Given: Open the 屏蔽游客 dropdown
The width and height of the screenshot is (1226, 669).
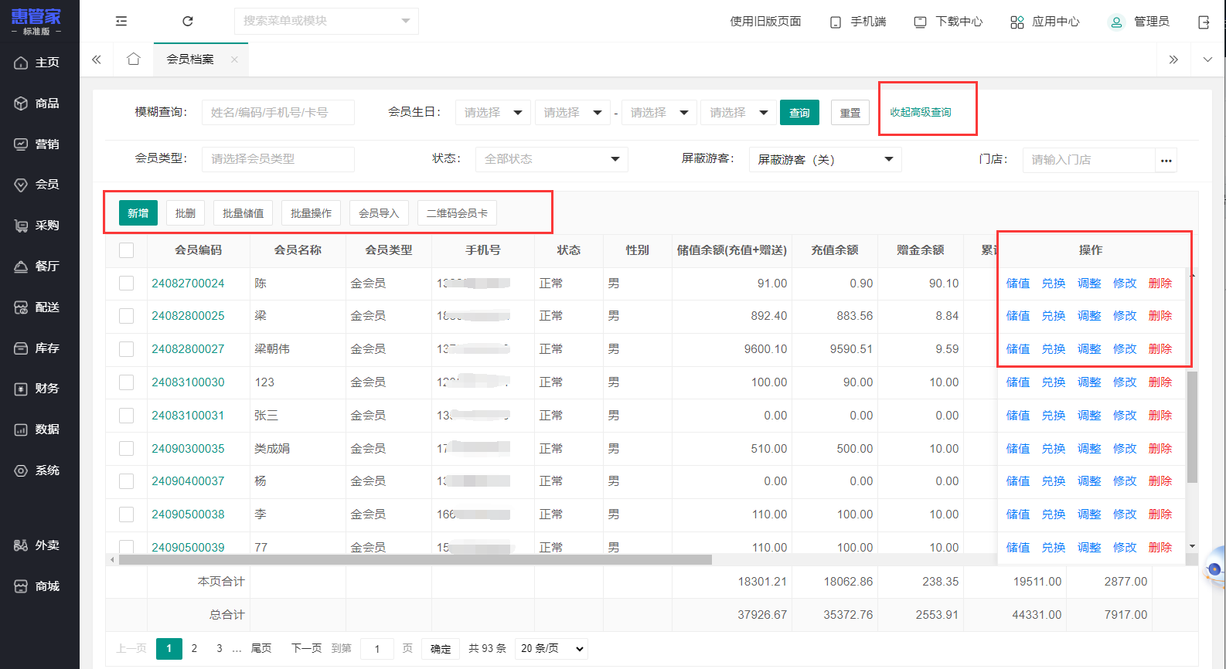Looking at the screenshot, I should pyautogui.click(x=826, y=160).
